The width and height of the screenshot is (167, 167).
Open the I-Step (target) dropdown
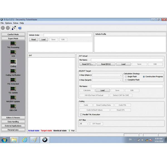pyautogui.click(x=107, y=80)
